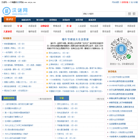This screenshot has width=139, height=139.
Task: Open 元旦谜语大全及答案 sidebar link
Action: [117, 124]
